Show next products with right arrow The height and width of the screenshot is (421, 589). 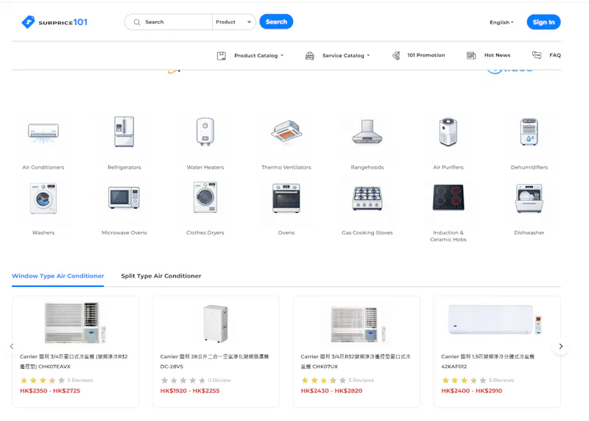tap(561, 346)
